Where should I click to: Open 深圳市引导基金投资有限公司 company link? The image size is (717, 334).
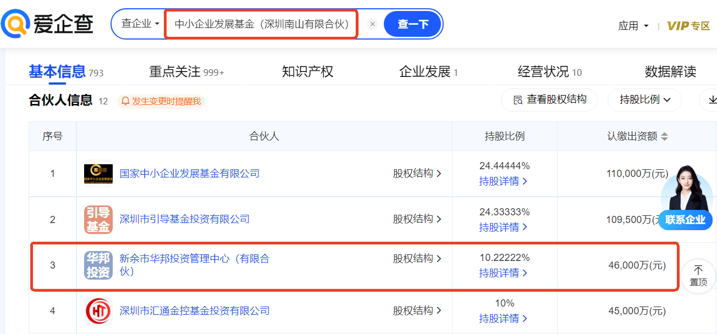(x=184, y=219)
